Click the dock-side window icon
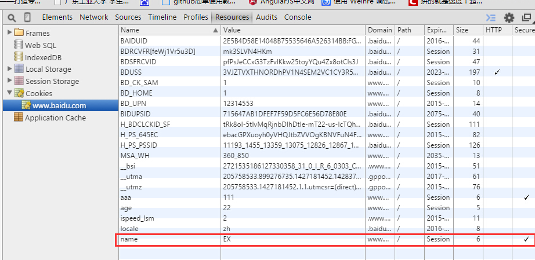The image size is (535, 260). [x=526, y=18]
